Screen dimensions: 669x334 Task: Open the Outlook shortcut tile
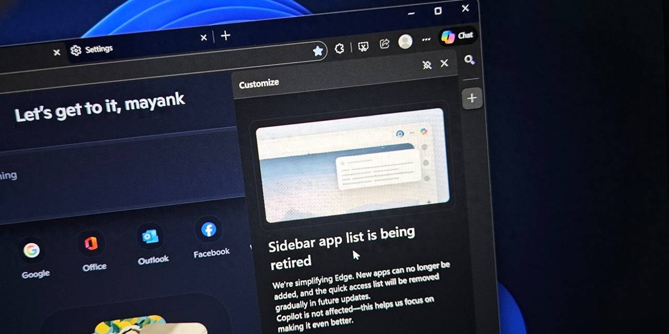152,244
